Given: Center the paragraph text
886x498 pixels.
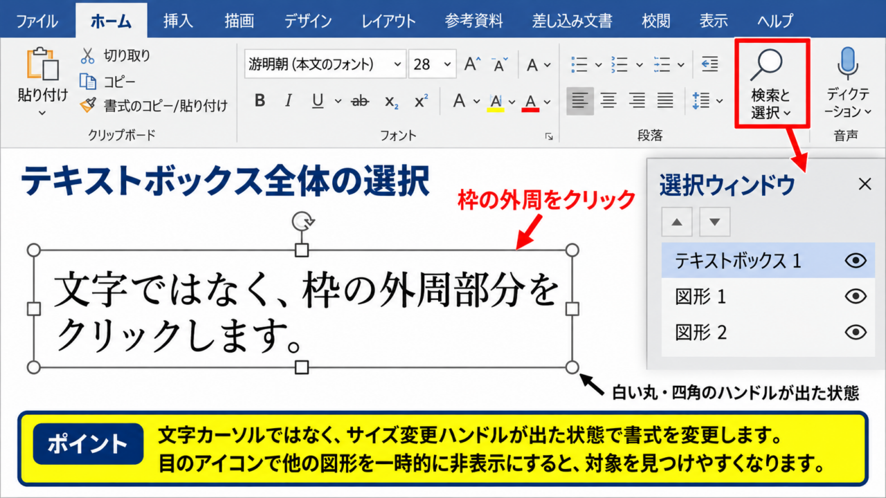Looking at the screenshot, I should tap(608, 101).
